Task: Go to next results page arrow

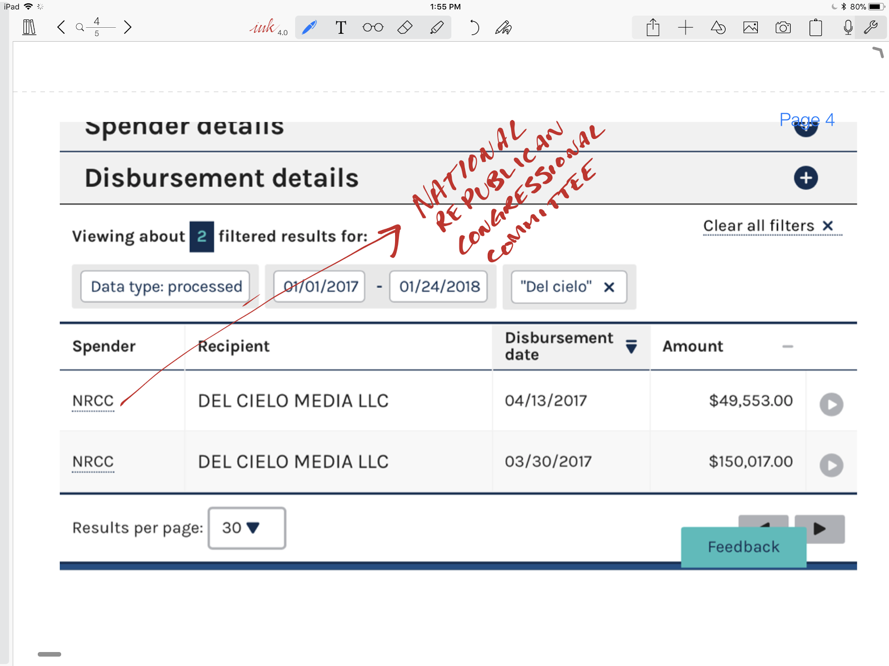Action: click(820, 529)
